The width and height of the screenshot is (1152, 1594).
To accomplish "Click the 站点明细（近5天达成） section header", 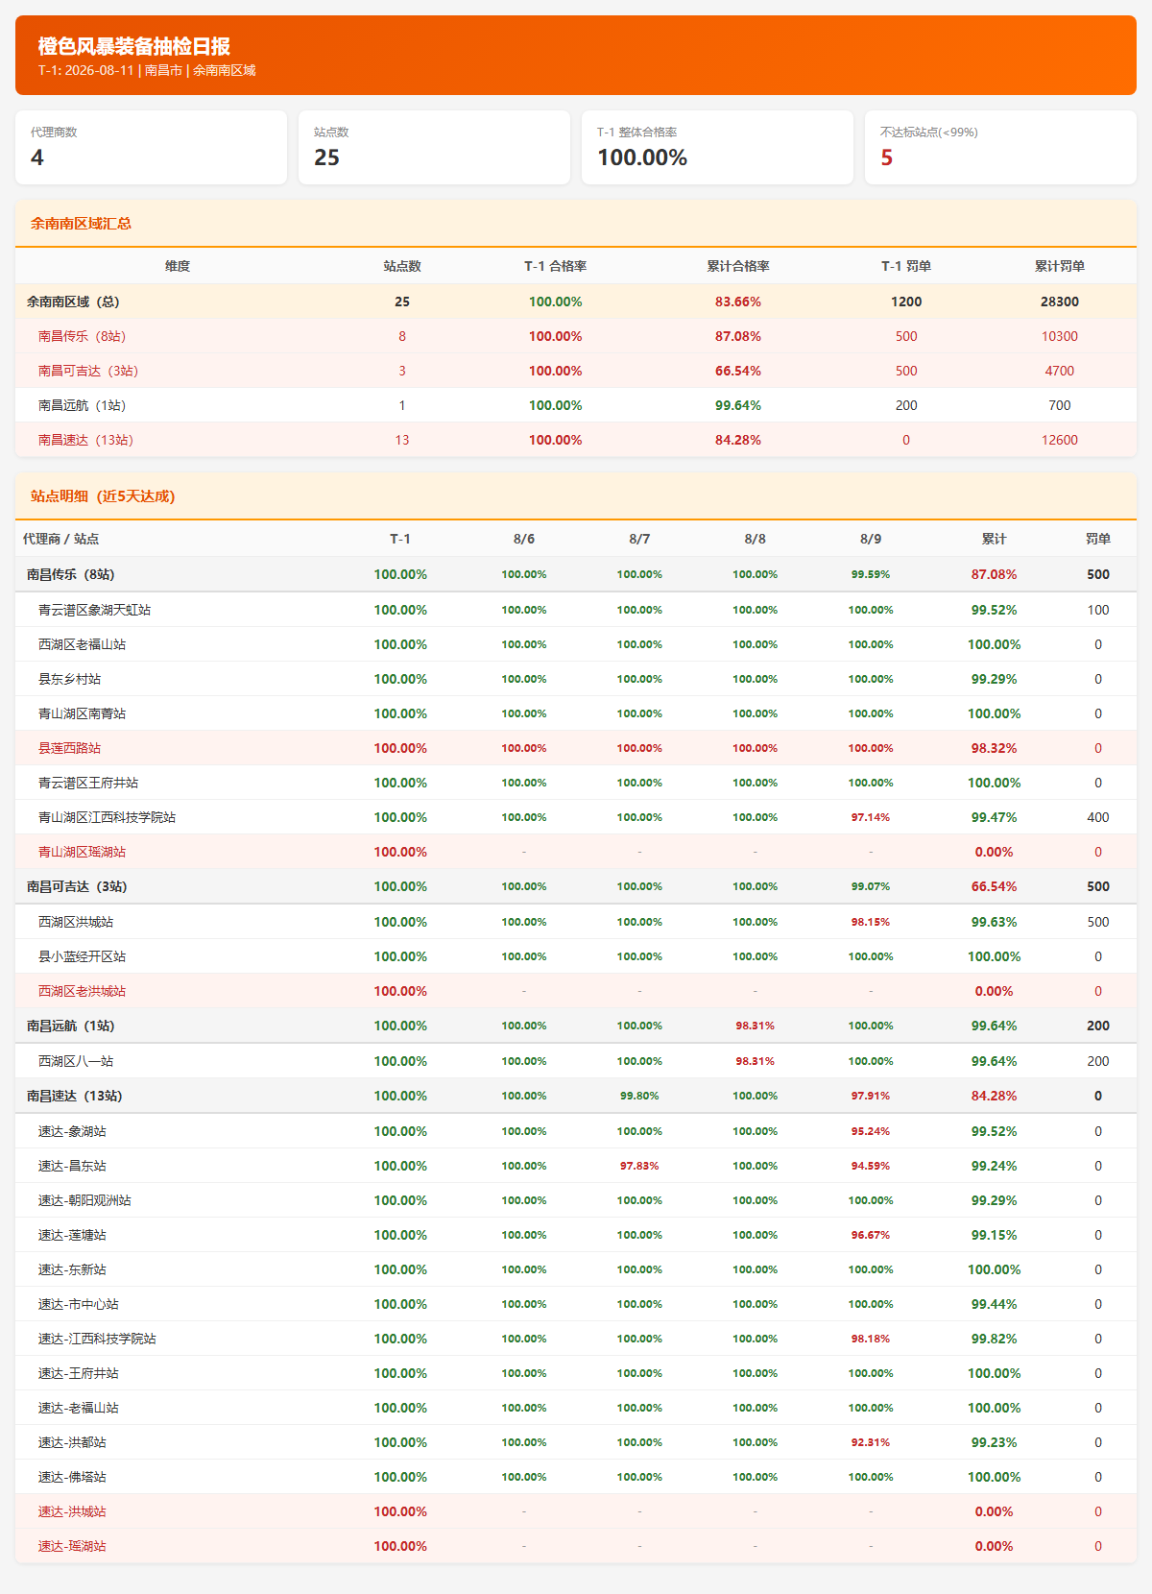I will click(576, 496).
